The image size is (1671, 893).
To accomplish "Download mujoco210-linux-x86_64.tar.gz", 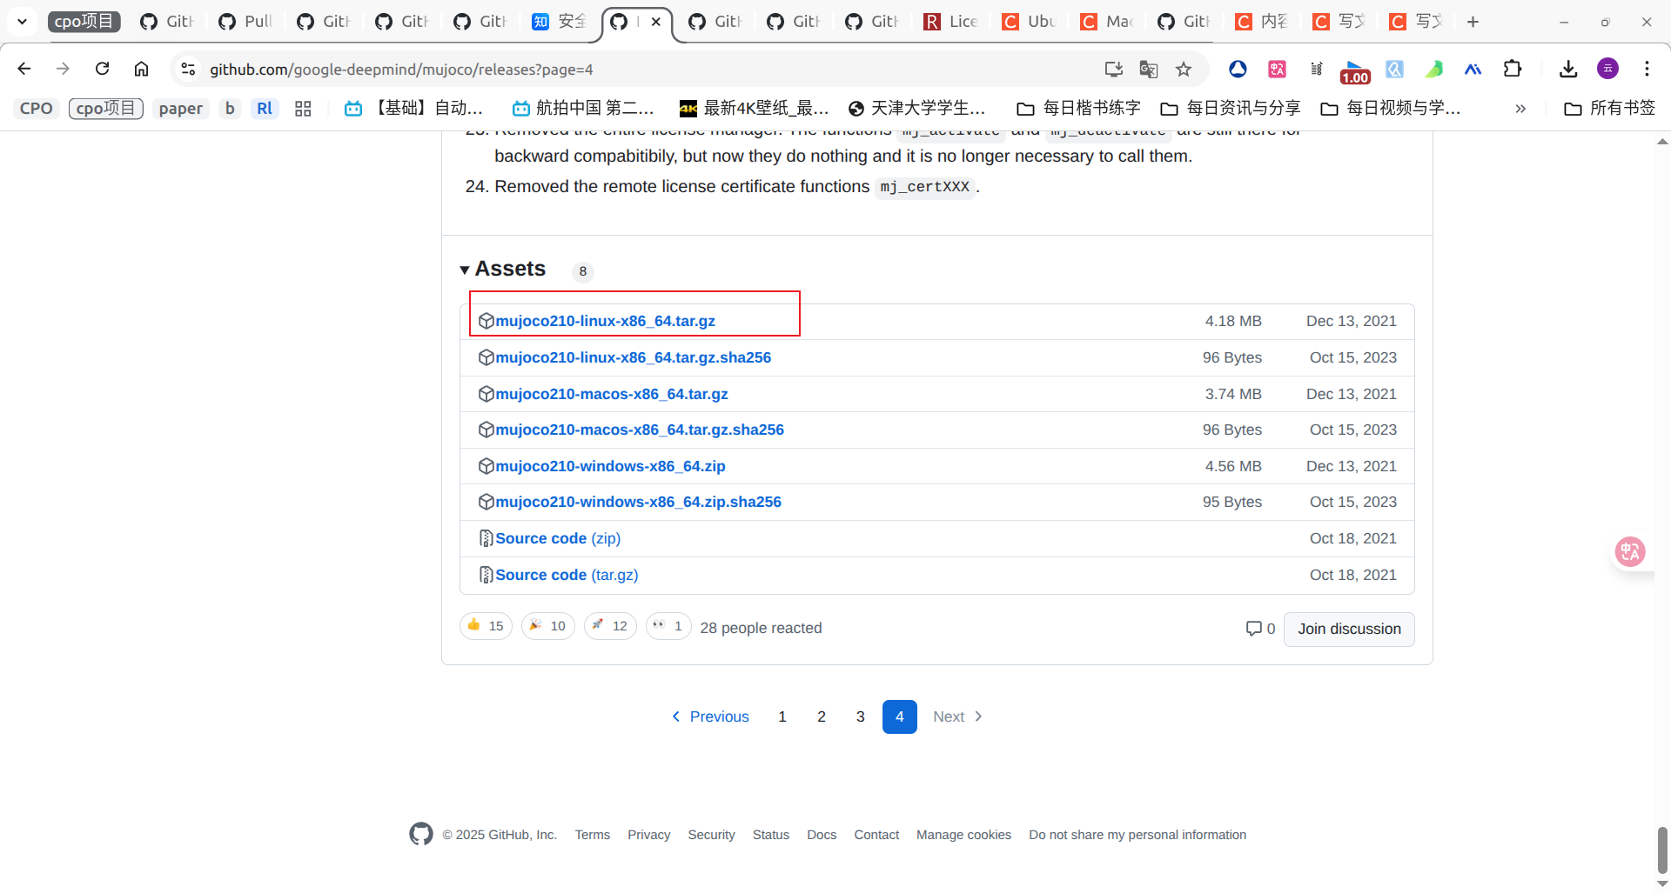I will pyautogui.click(x=605, y=321).
